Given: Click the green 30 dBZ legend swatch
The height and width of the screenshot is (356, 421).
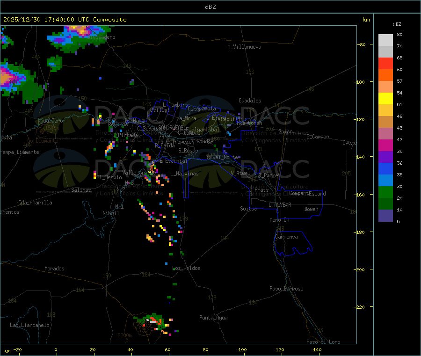Looking at the screenshot, I should click(x=385, y=192).
